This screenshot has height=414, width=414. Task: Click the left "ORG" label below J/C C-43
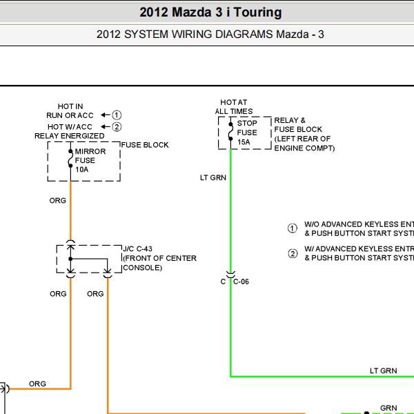58,294
